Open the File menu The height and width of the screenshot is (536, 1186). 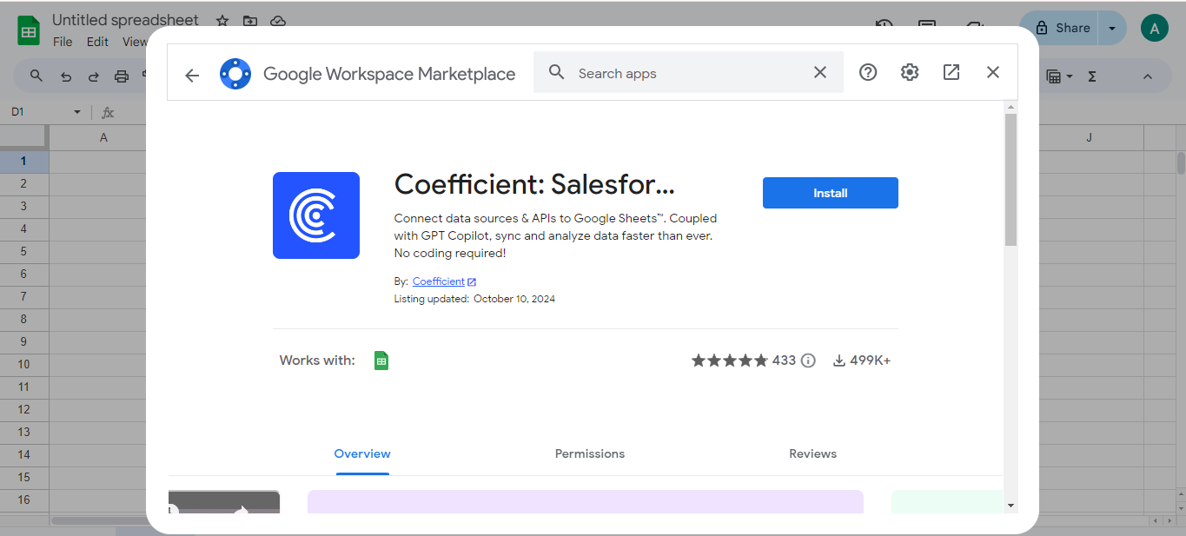(63, 42)
